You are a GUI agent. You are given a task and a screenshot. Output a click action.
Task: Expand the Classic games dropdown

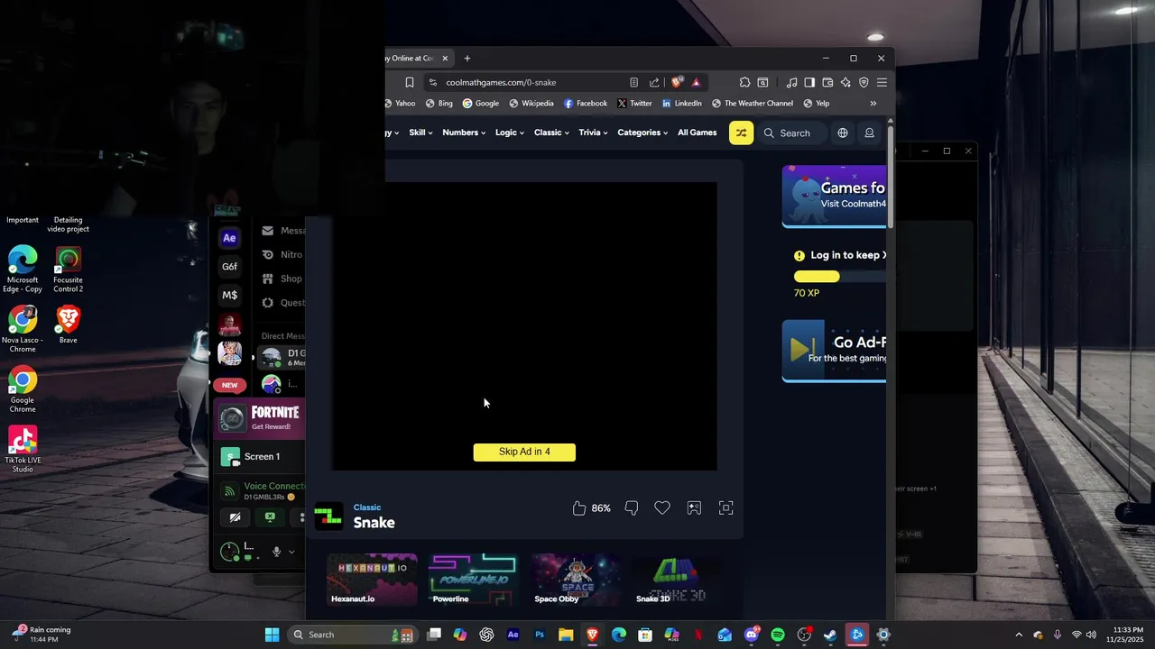click(x=551, y=133)
